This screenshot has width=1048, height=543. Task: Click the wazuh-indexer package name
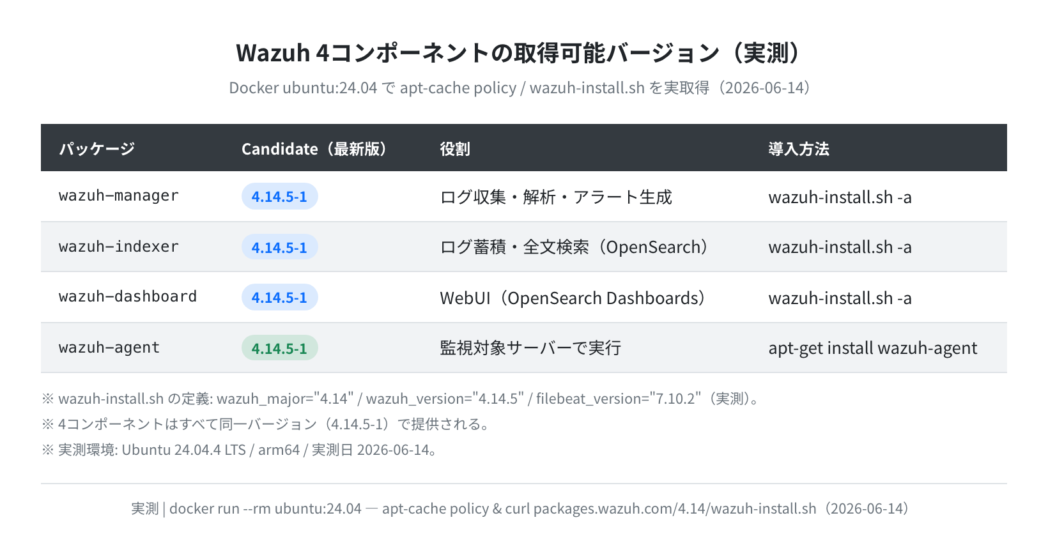click(x=119, y=247)
